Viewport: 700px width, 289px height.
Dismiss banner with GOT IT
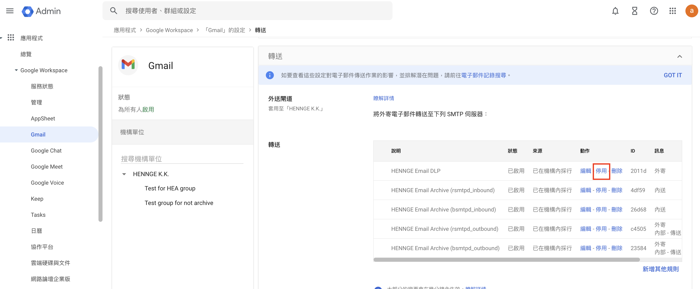(673, 75)
